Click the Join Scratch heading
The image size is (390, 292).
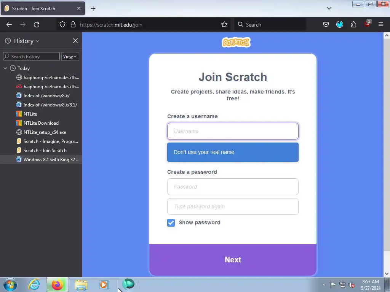pyautogui.click(x=233, y=77)
